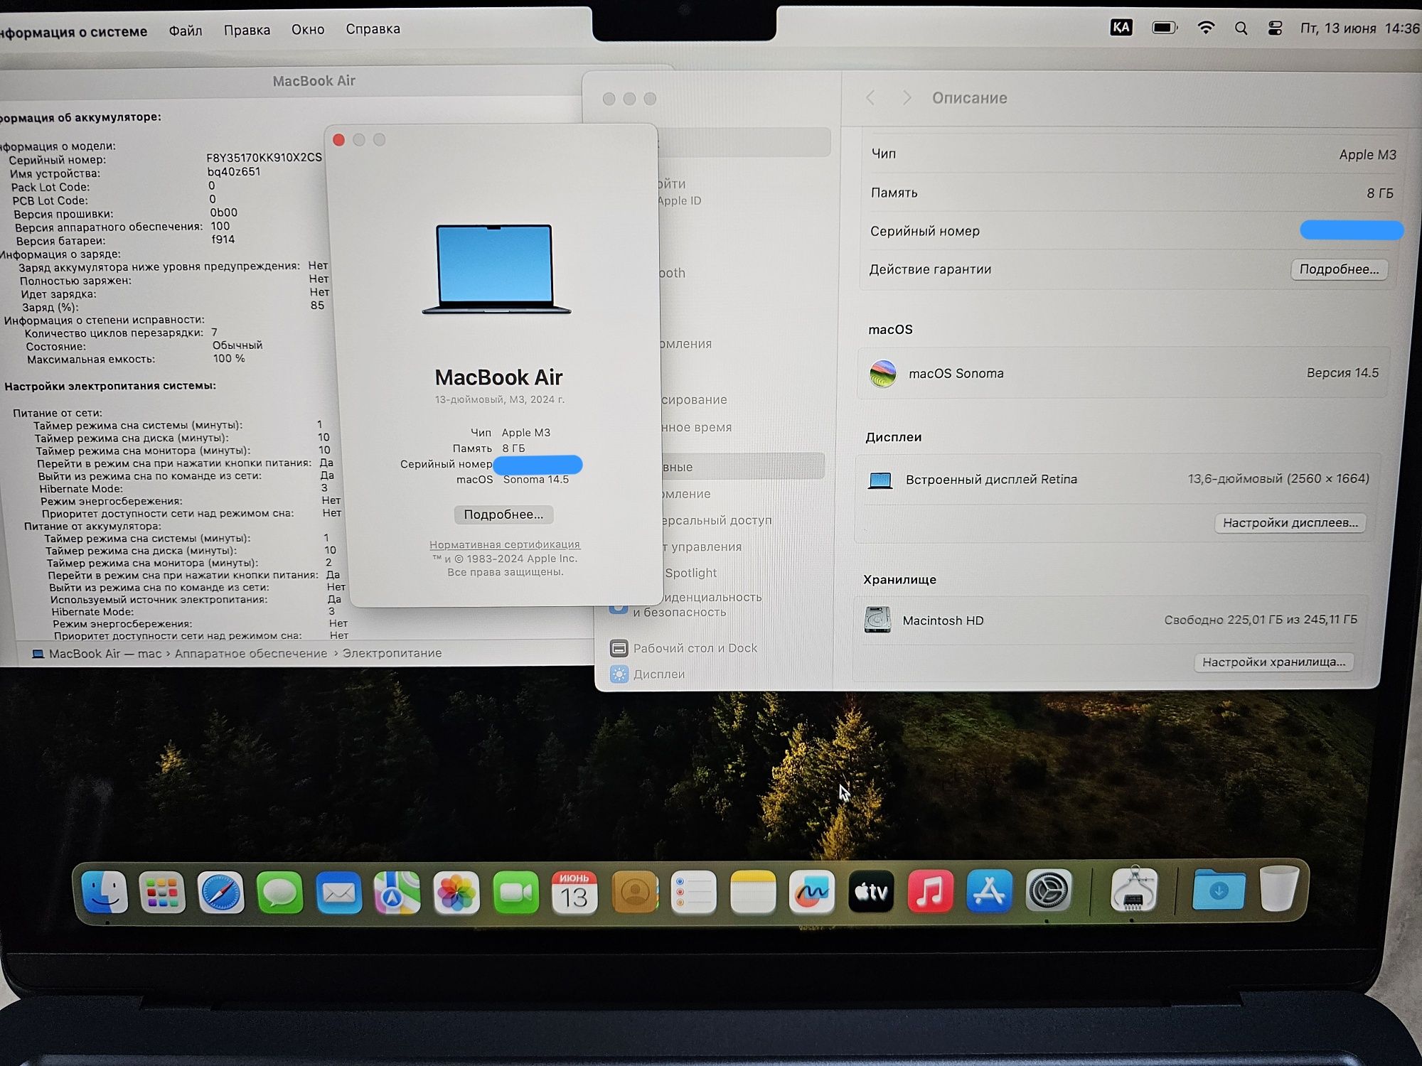Click the battery status icon

click(1165, 28)
